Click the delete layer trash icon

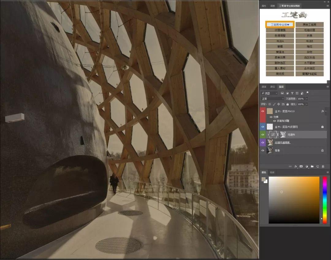323,166
